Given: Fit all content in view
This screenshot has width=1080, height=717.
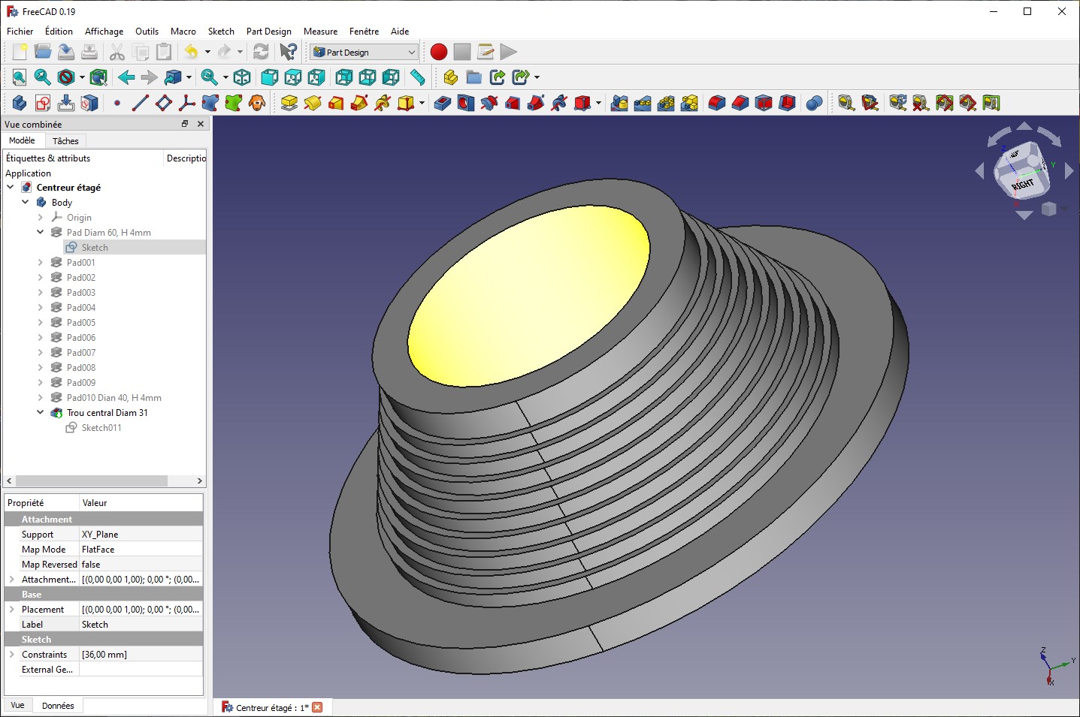Looking at the screenshot, I should (20, 77).
